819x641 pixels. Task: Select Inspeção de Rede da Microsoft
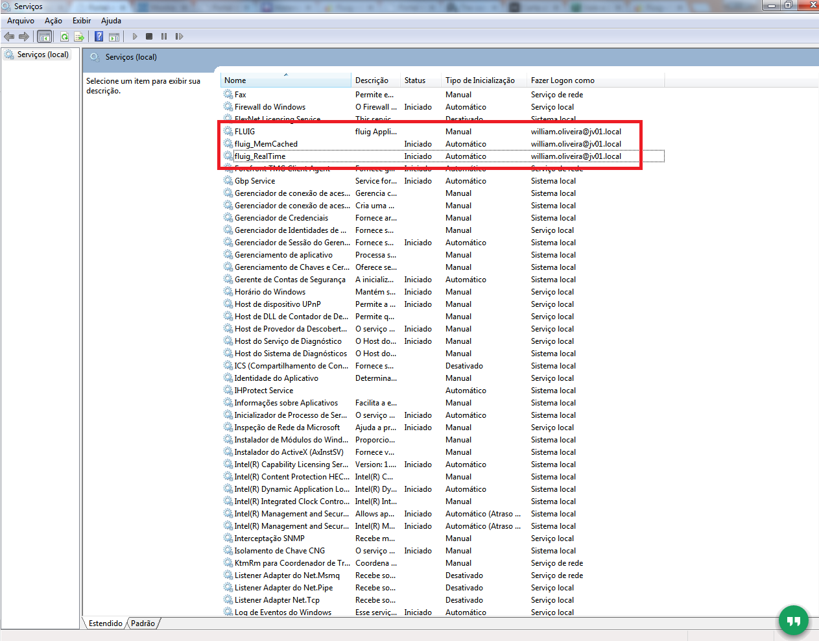click(287, 427)
